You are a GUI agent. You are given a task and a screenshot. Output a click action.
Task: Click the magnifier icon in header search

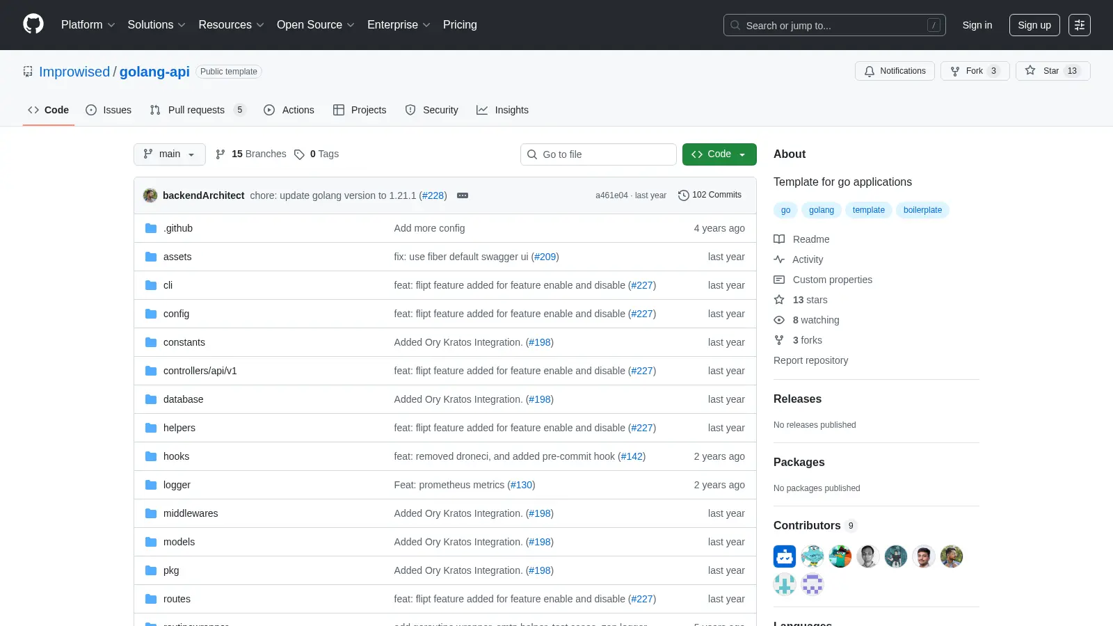(x=735, y=25)
